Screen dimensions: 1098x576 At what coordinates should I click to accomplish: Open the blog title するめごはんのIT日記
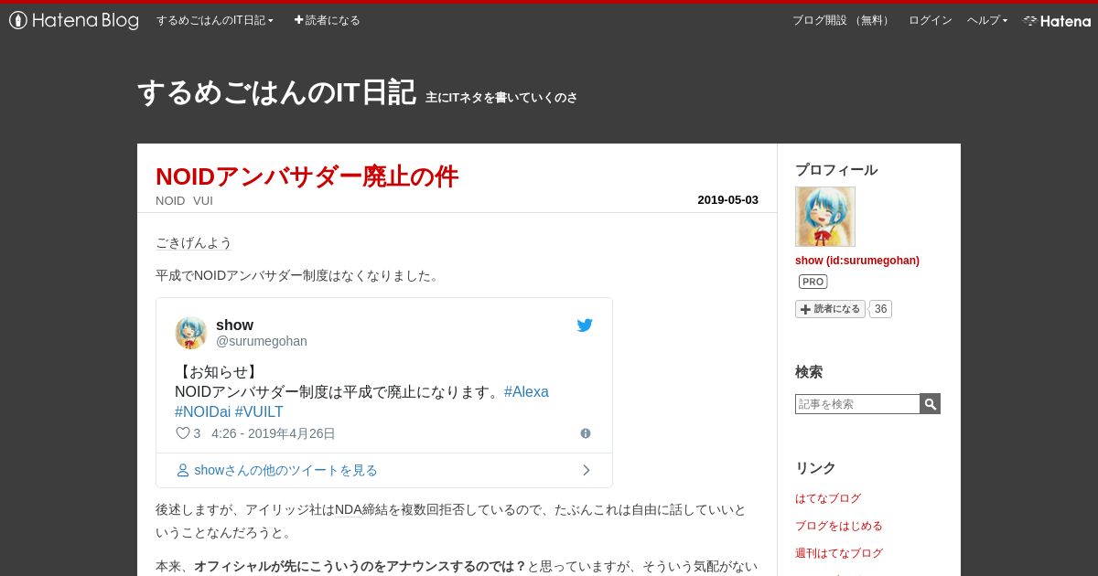(276, 92)
